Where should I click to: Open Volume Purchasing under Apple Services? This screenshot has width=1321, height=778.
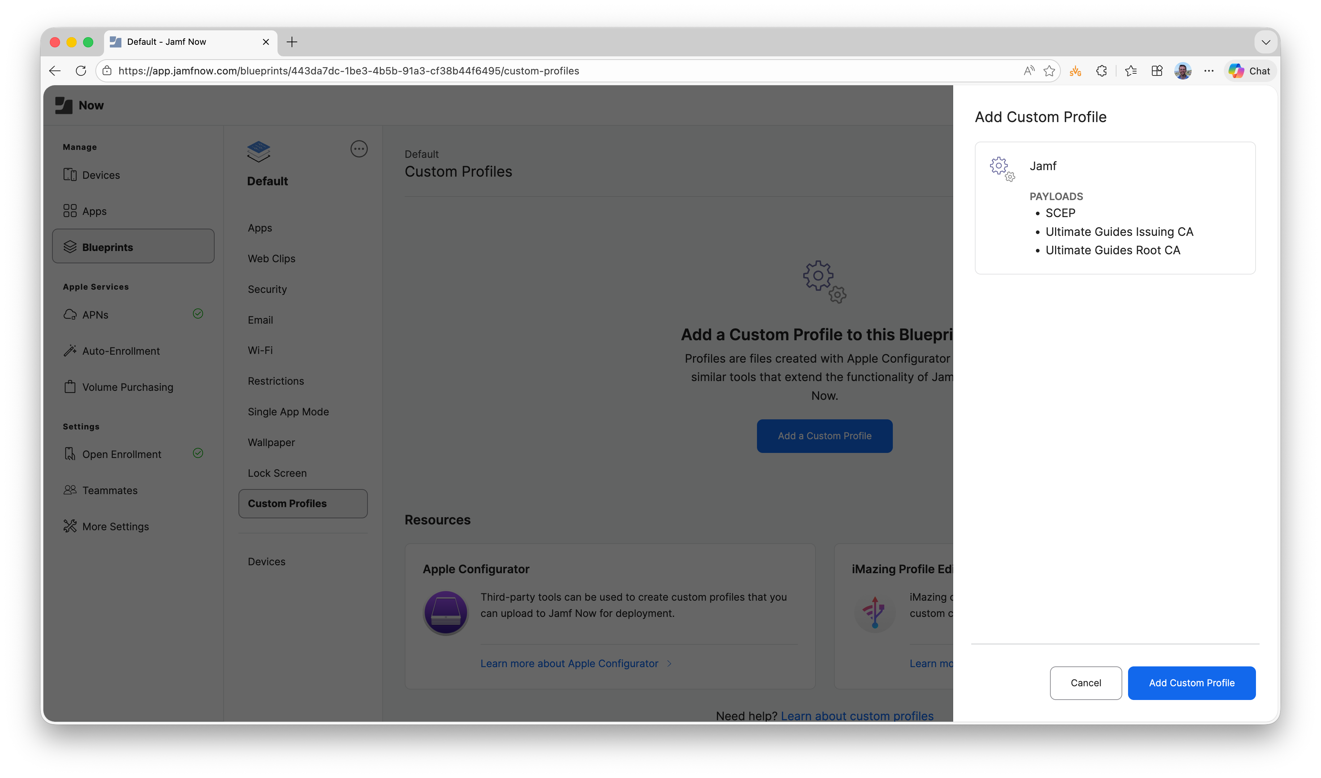pyautogui.click(x=128, y=387)
